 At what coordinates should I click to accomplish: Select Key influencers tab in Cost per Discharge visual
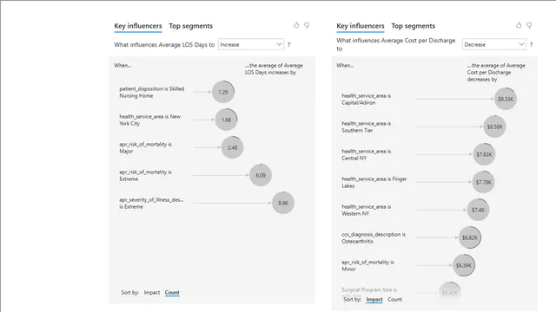[x=361, y=26]
